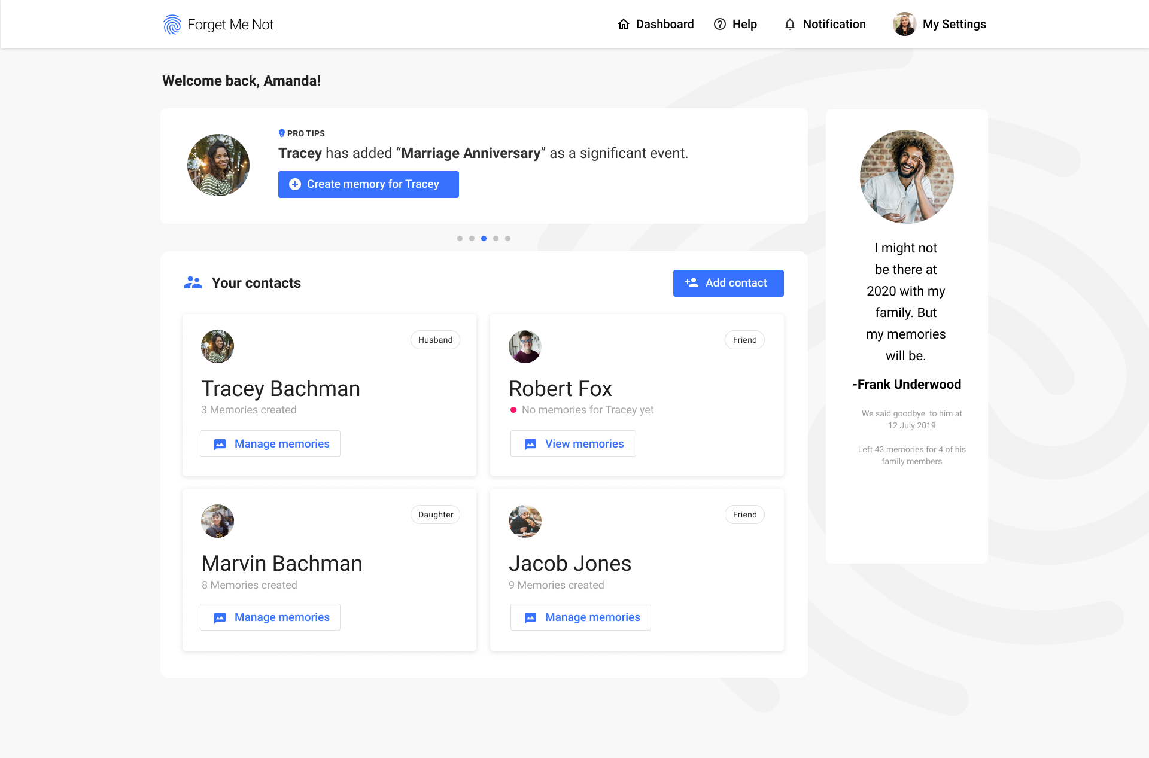Viewport: 1149px width, 758px height.
Task: Open the Help menu item
Action: 744,24
